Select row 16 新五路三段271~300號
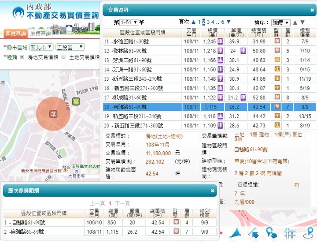The height and width of the screenshot is (243, 317). [x=209, y=88]
